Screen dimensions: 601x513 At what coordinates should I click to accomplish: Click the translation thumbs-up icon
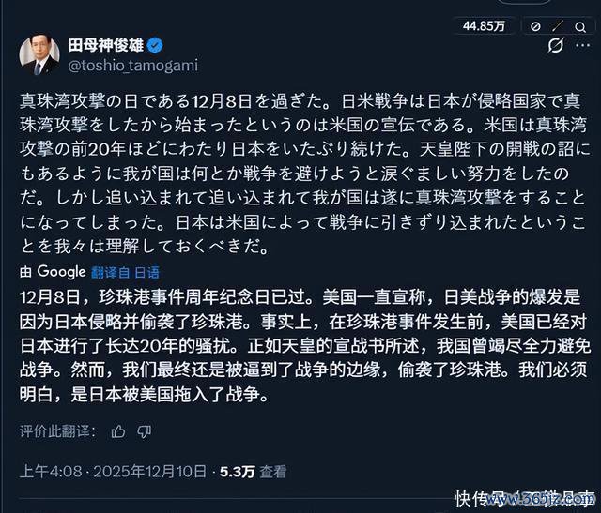117,431
